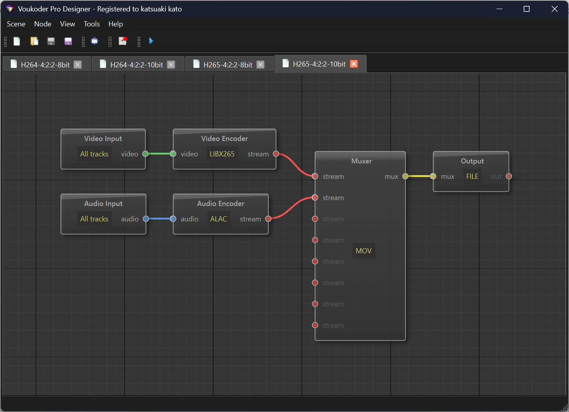Close the H264-4:2:2-8bit tab

pyautogui.click(x=78, y=64)
